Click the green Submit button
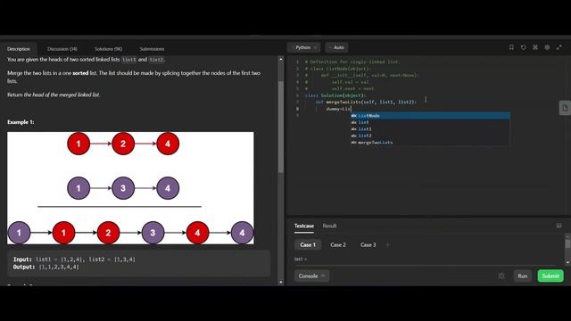This screenshot has height=321, width=571. pyautogui.click(x=550, y=276)
